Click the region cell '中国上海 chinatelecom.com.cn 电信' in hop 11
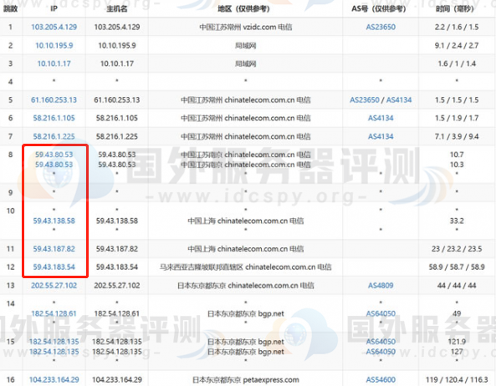This screenshot has width=496, height=386. [x=245, y=249]
